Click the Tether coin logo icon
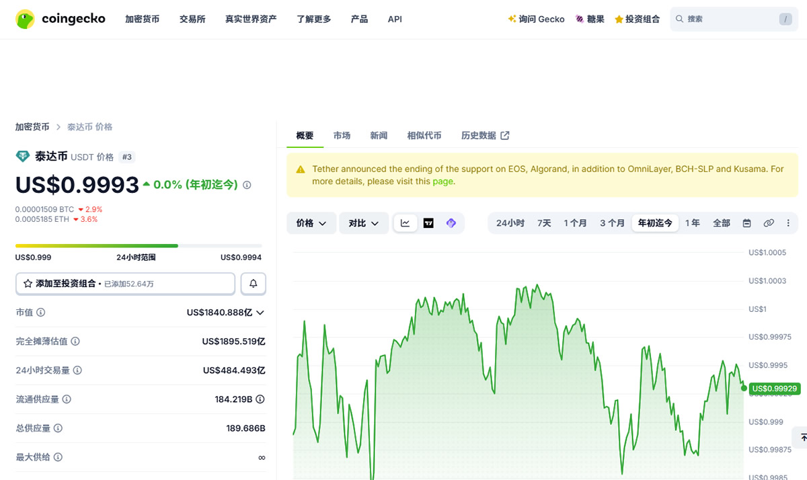 23,157
